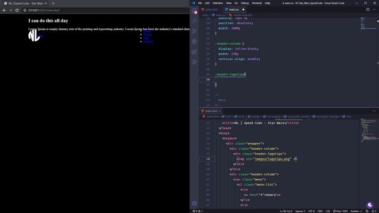This screenshot has height=213, width=379.
Task: Open the Selection menu
Action: point(217,3)
